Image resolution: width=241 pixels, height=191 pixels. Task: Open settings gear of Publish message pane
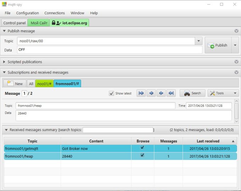point(236,31)
